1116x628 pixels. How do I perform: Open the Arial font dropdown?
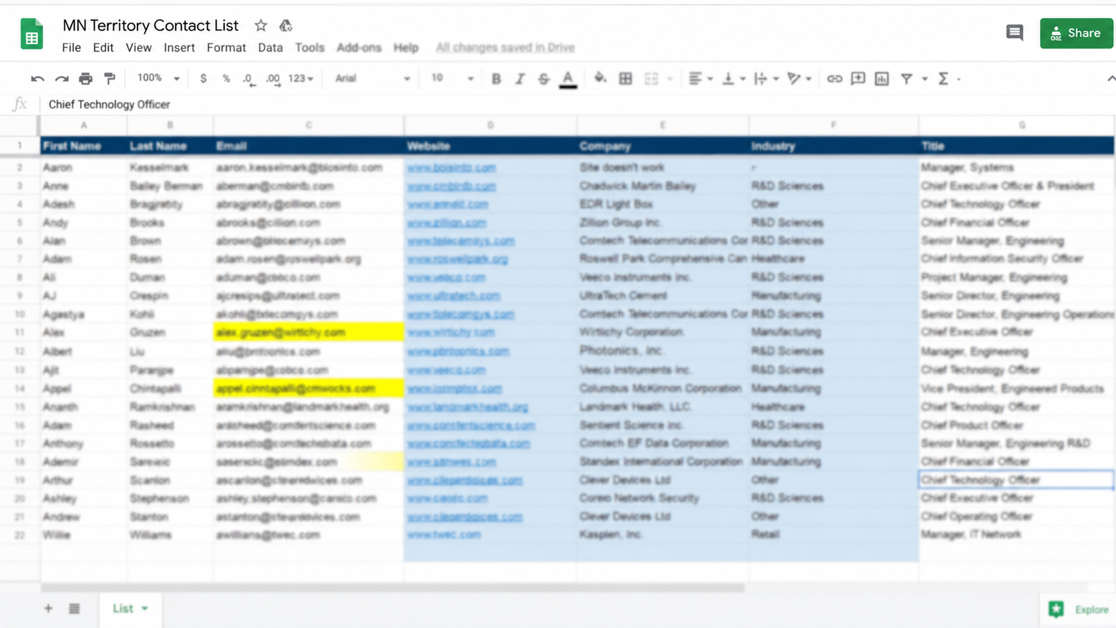(372, 78)
